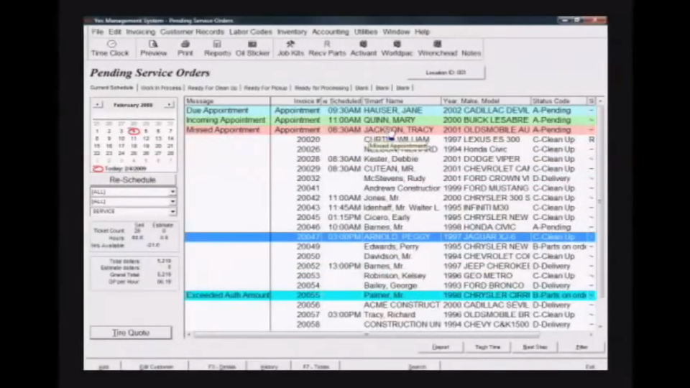Select invoice 20028 Kester, Debbie row
The width and height of the screenshot is (690, 388).
point(390,159)
